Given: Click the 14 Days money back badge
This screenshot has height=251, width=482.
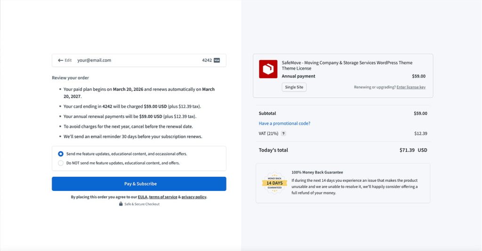Looking at the screenshot, I should [x=274, y=183].
